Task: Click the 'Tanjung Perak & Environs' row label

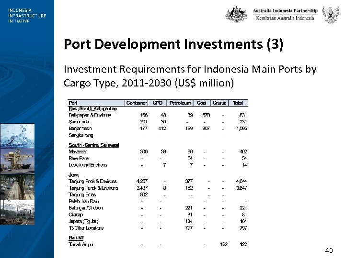Action: [93, 188]
